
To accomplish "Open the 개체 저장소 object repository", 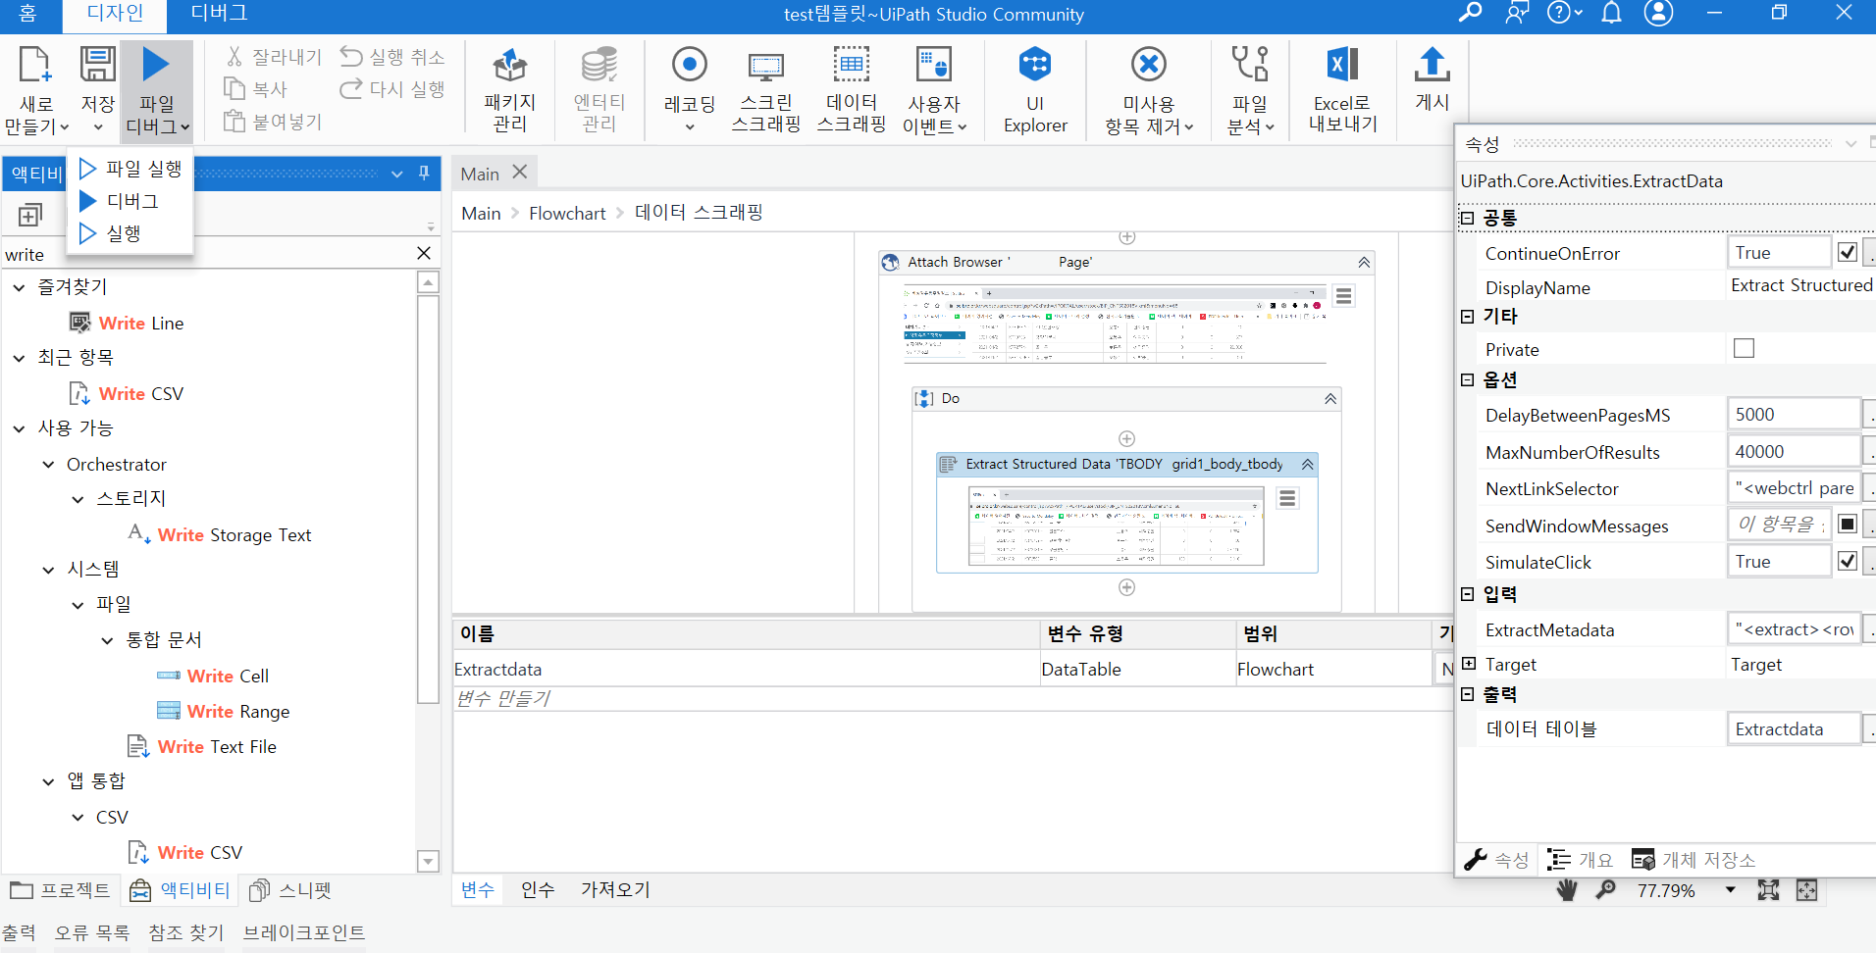I will (1694, 860).
